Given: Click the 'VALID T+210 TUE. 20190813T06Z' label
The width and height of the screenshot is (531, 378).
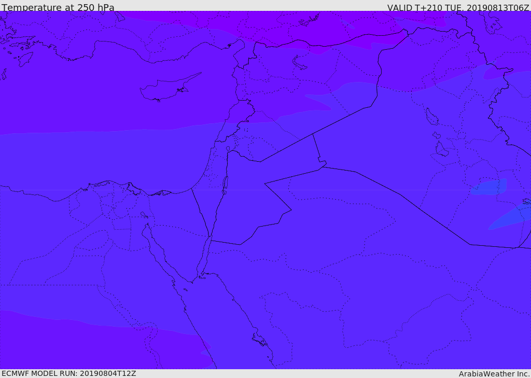Looking at the screenshot, I should (458, 7).
